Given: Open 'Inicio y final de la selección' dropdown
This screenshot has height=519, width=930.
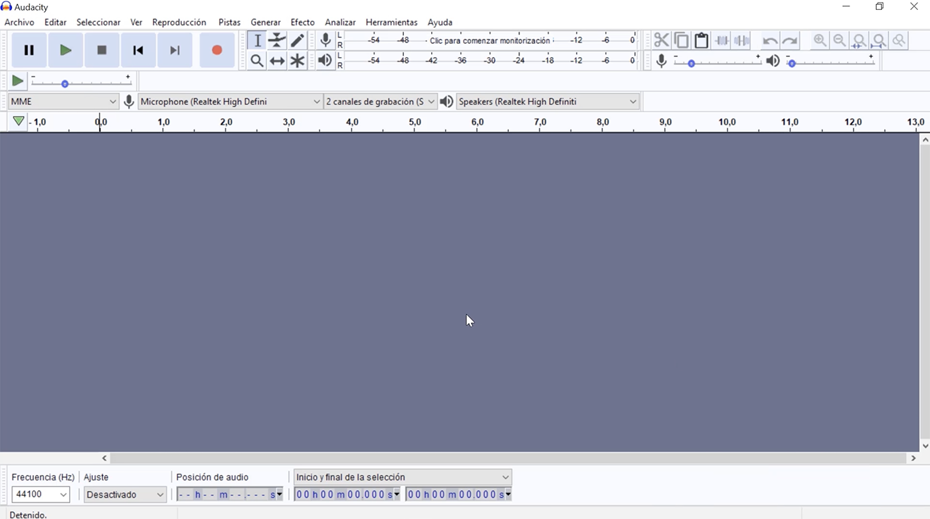Looking at the screenshot, I should (x=403, y=477).
